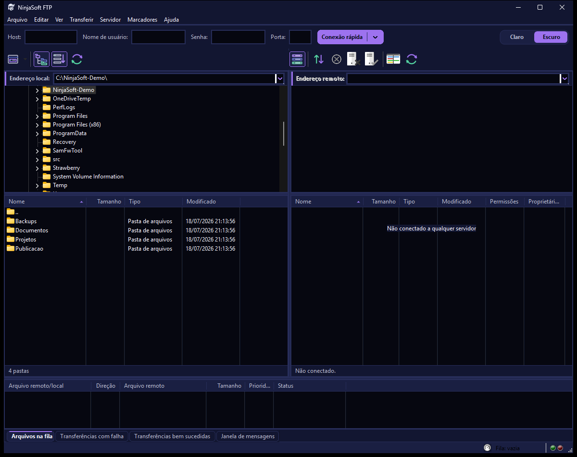The image size is (577, 457).
Task: Click the System Volume Information folder icon
Action: pos(47,177)
